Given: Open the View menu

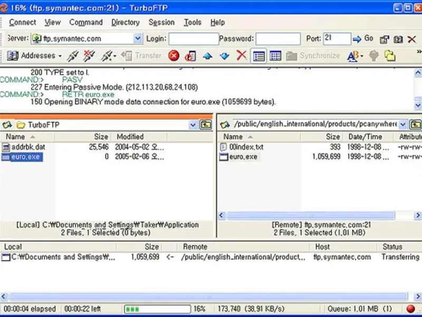Looking at the screenshot, I should 52,22.
